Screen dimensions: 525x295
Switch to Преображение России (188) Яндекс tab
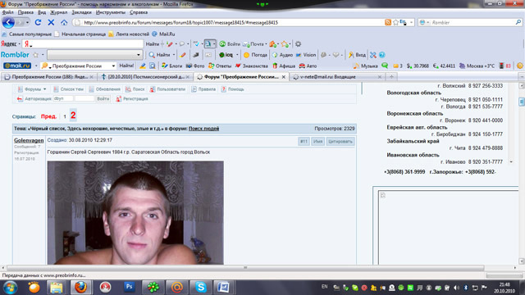tap(49, 77)
